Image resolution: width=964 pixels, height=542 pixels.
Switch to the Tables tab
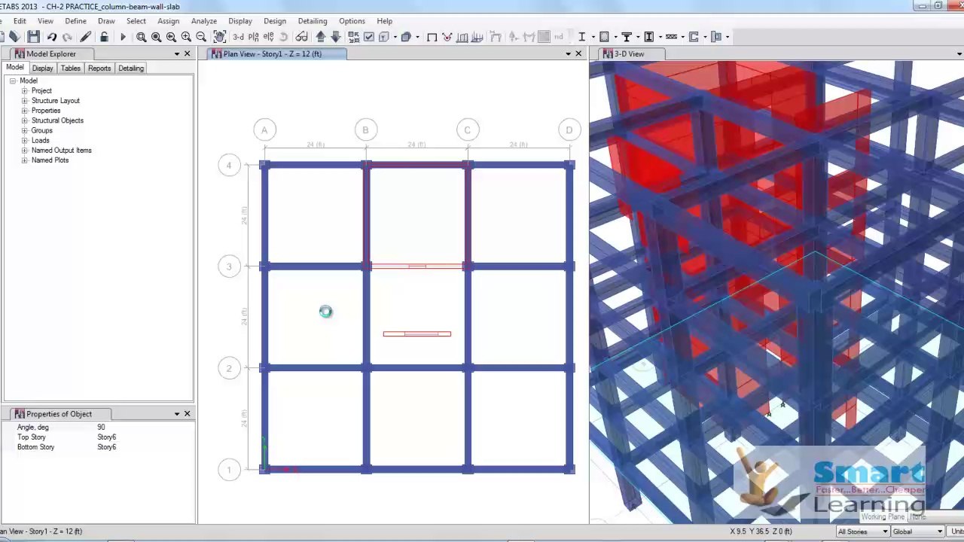click(x=70, y=69)
